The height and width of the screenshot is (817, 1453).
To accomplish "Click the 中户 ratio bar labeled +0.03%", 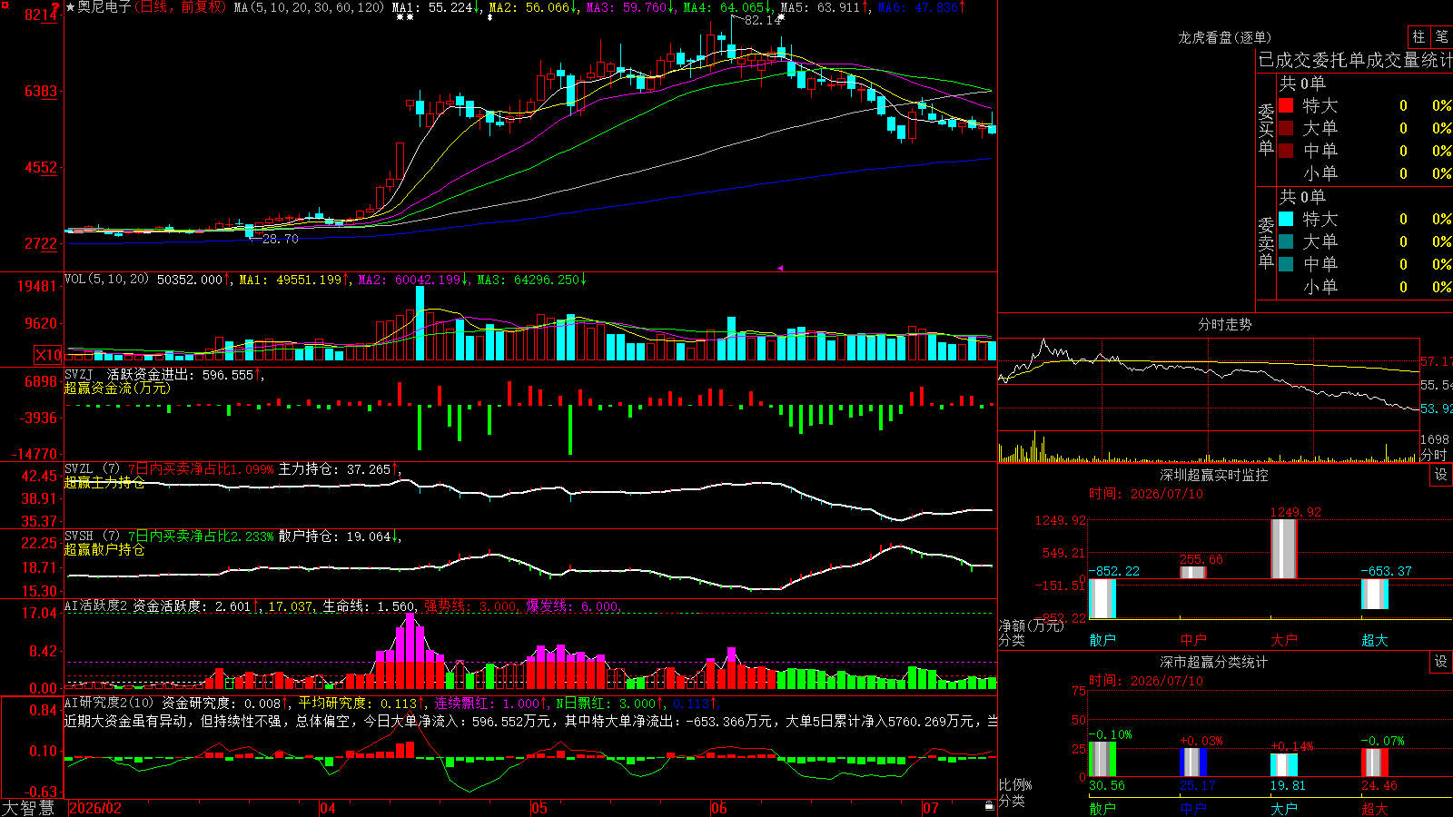I will [x=1193, y=763].
